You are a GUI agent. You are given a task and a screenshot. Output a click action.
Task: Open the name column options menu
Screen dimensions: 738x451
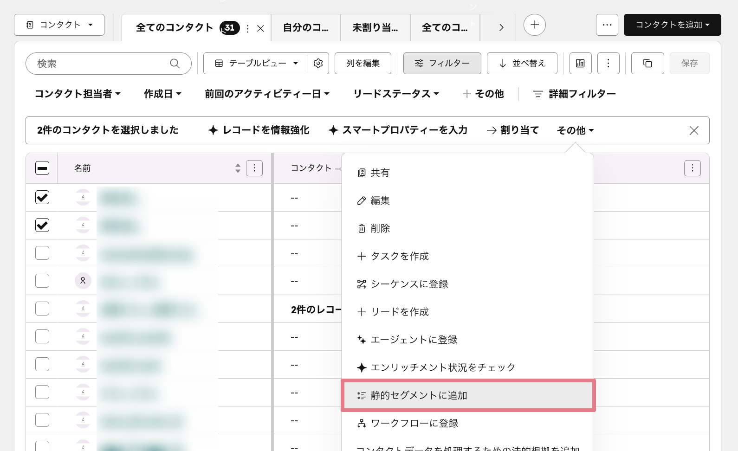tap(254, 168)
